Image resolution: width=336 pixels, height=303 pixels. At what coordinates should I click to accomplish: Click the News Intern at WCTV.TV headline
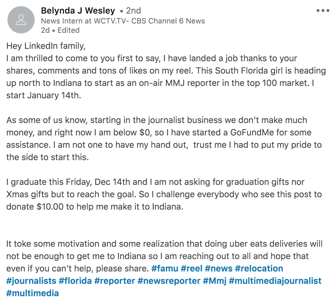click(x=123, y=21)
